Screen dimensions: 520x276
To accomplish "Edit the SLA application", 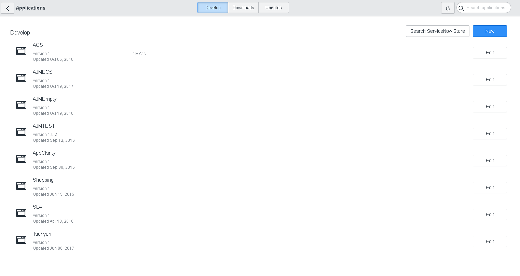I will 490,215.
